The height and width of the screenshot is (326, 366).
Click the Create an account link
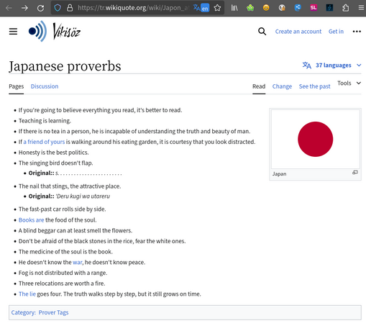[x=298, y=32]
